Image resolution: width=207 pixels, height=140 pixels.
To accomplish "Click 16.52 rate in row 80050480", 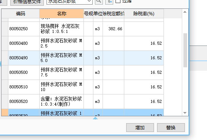I will click(x=144, y=43).
